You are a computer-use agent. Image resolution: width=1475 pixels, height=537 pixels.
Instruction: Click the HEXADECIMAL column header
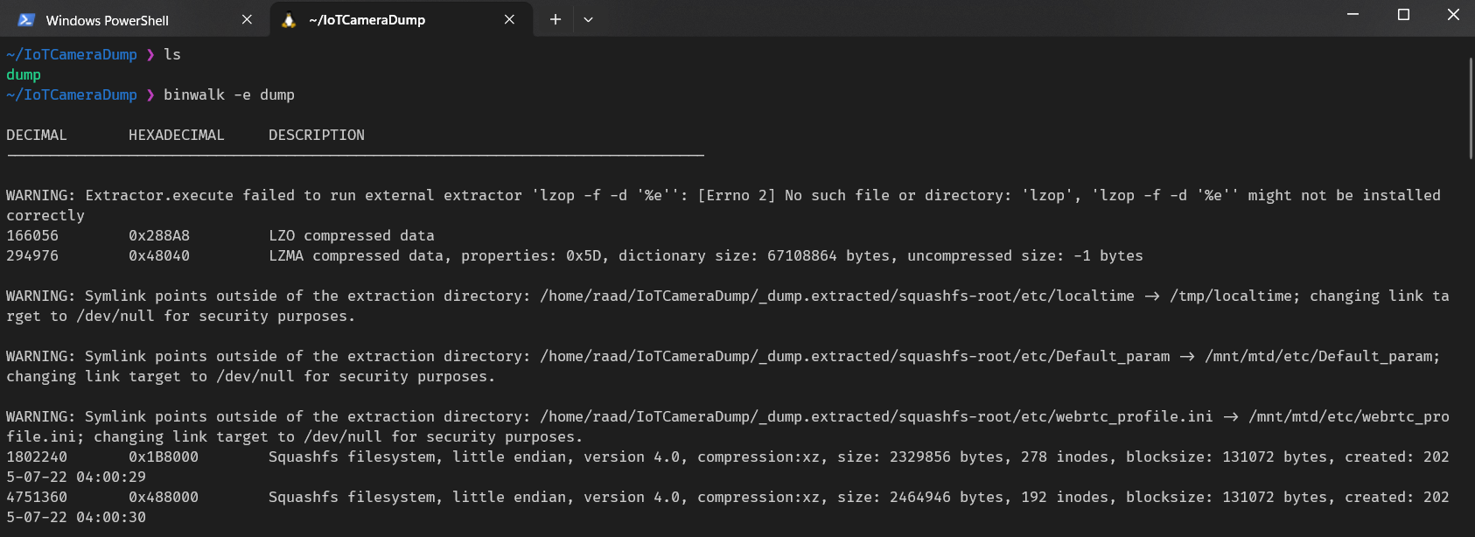[x=177, y=135]
